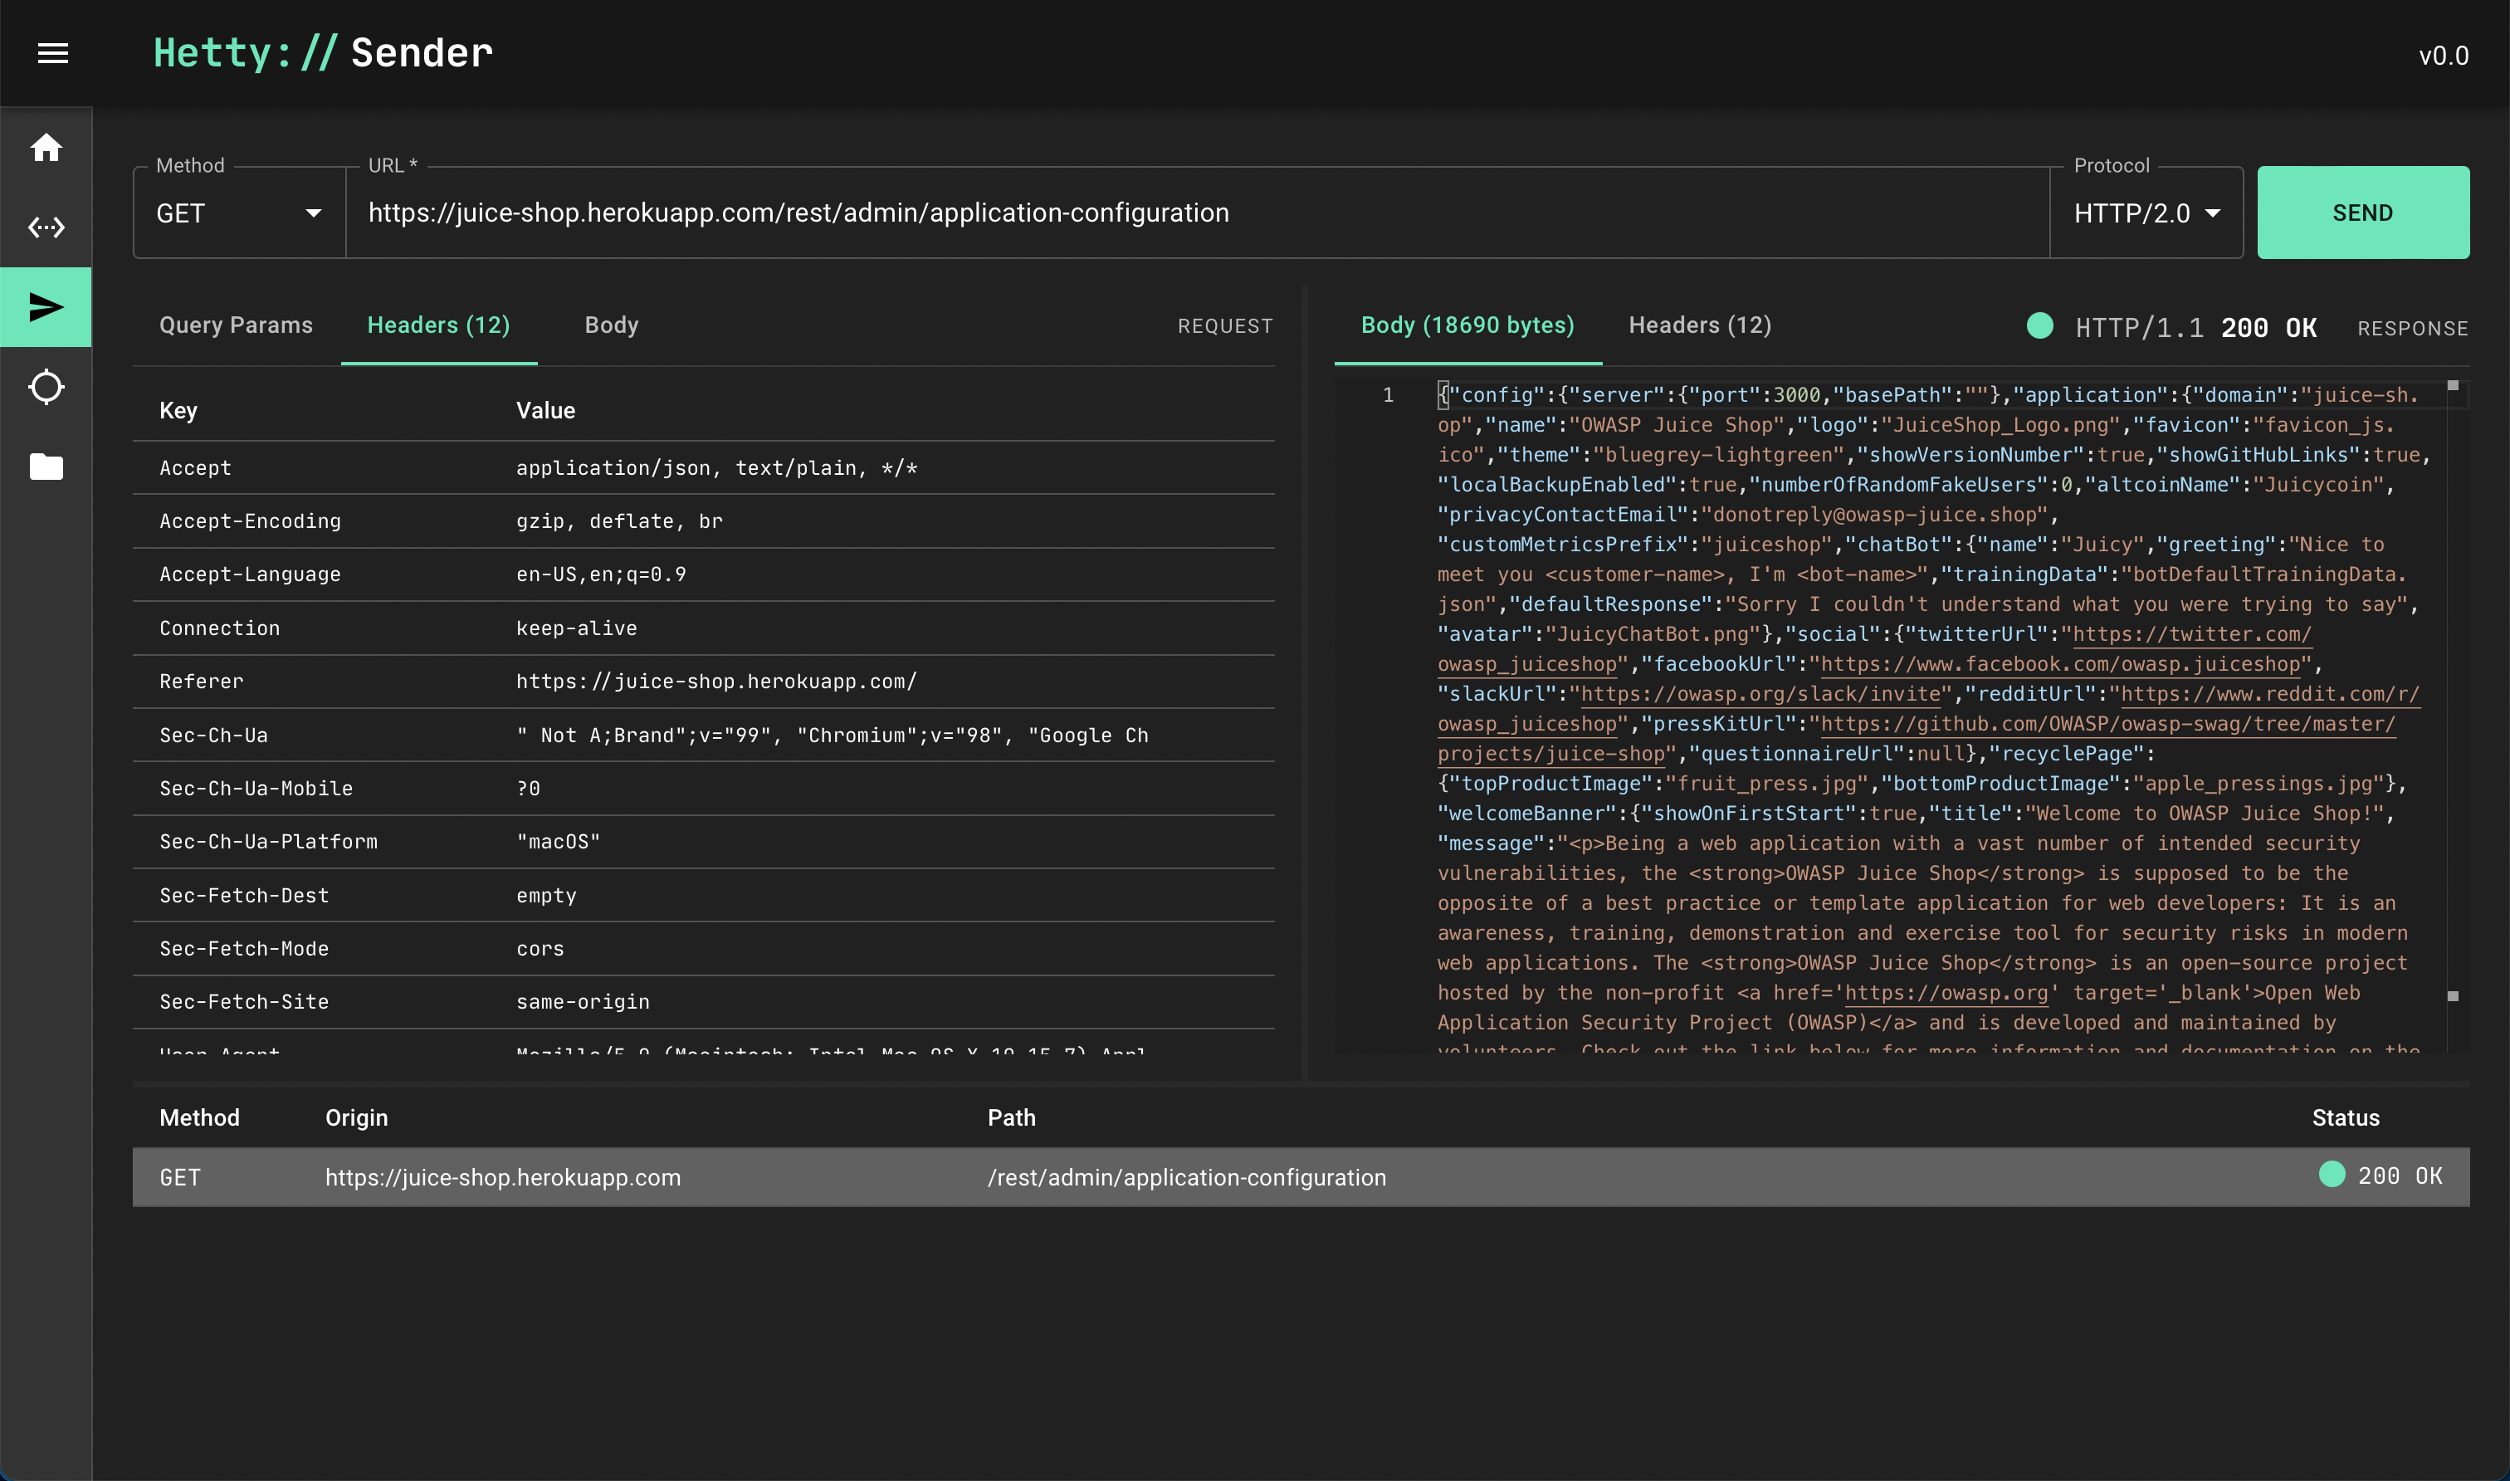Open the hamburger navigation menu

tap(51, 53)
